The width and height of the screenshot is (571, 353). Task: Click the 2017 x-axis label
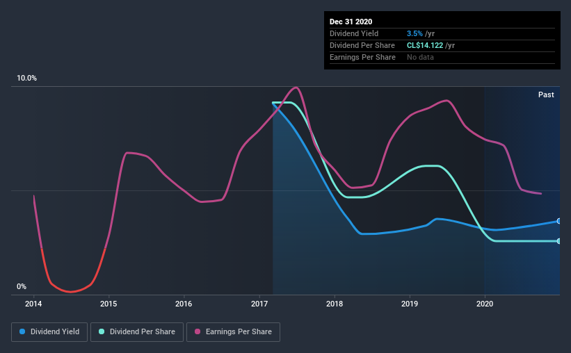coord(259,304)
